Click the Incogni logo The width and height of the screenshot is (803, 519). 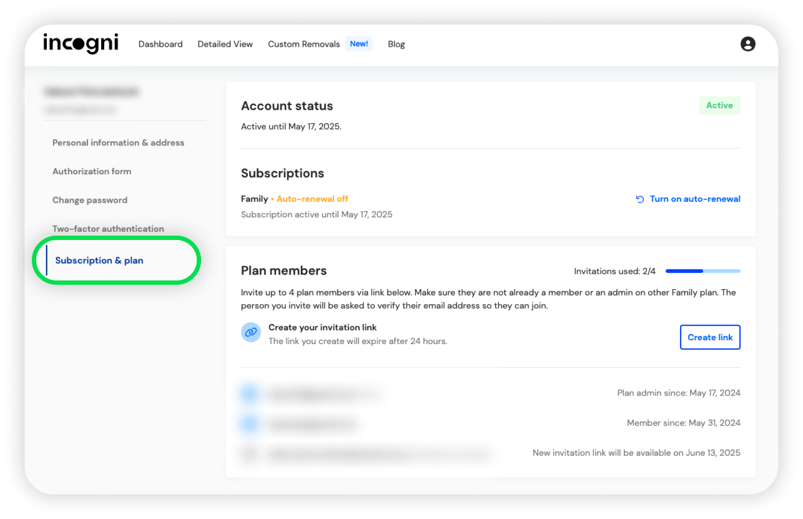(x=81, y=43)
